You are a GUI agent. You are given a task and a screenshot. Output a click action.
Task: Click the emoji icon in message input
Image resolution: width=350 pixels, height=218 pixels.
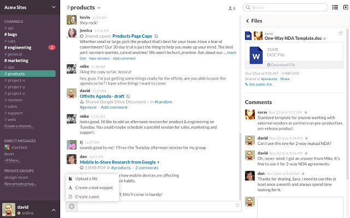[237, 205]
